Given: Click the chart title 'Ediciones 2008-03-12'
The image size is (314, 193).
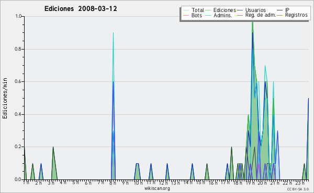Looking at the screenshot, I should [81, 9].
